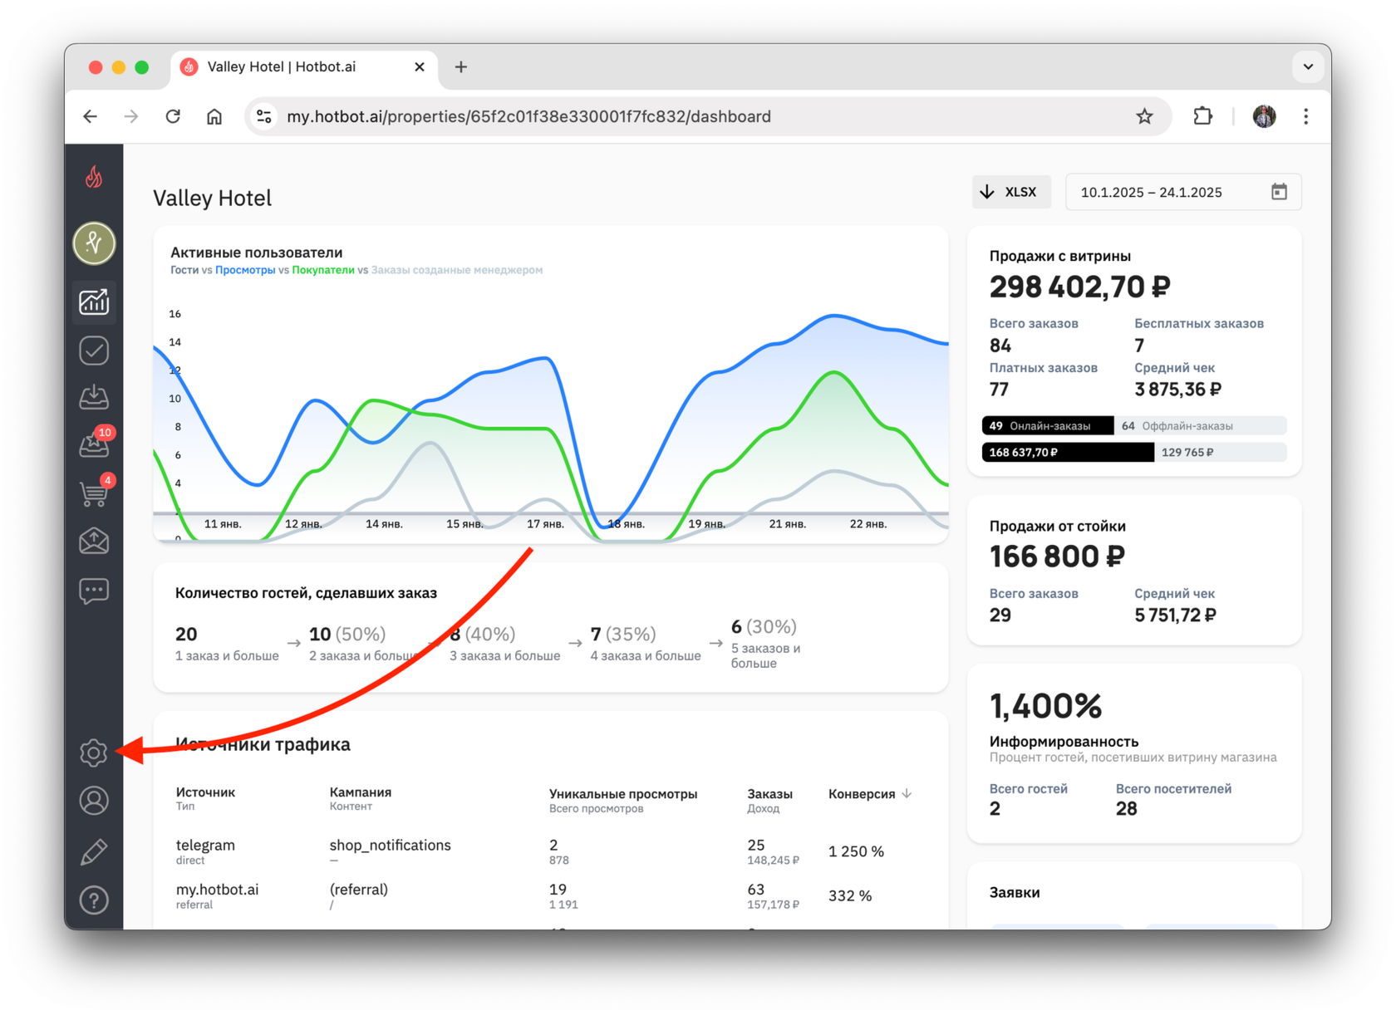The width and height of the screenshot is (1396, 1015).
Task: Open user profile icon in sidebar
Action: pos(94,801)
